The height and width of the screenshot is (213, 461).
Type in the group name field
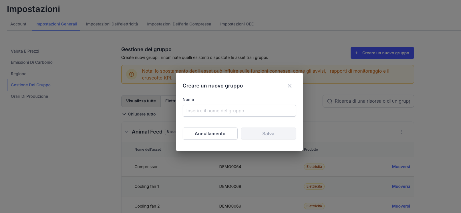click(239, 111)
